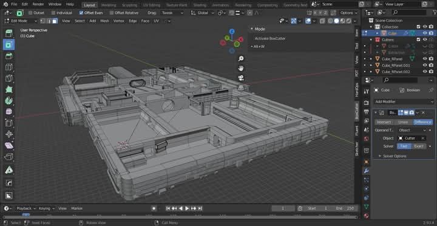Select the Knife tool

tap(9, 78)
